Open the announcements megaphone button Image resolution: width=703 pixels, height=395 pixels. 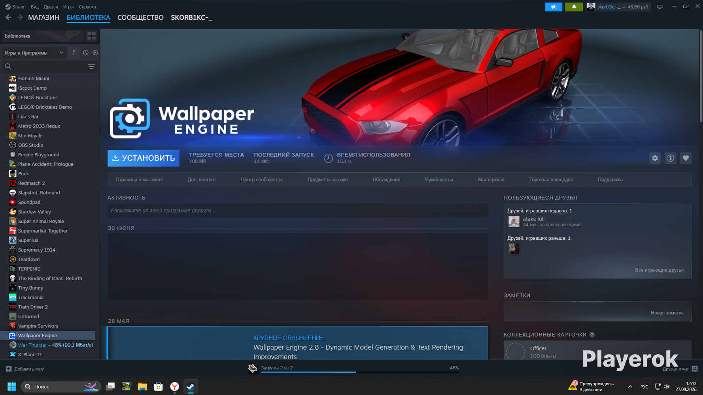pyautogui.click(x=553, y=7)
